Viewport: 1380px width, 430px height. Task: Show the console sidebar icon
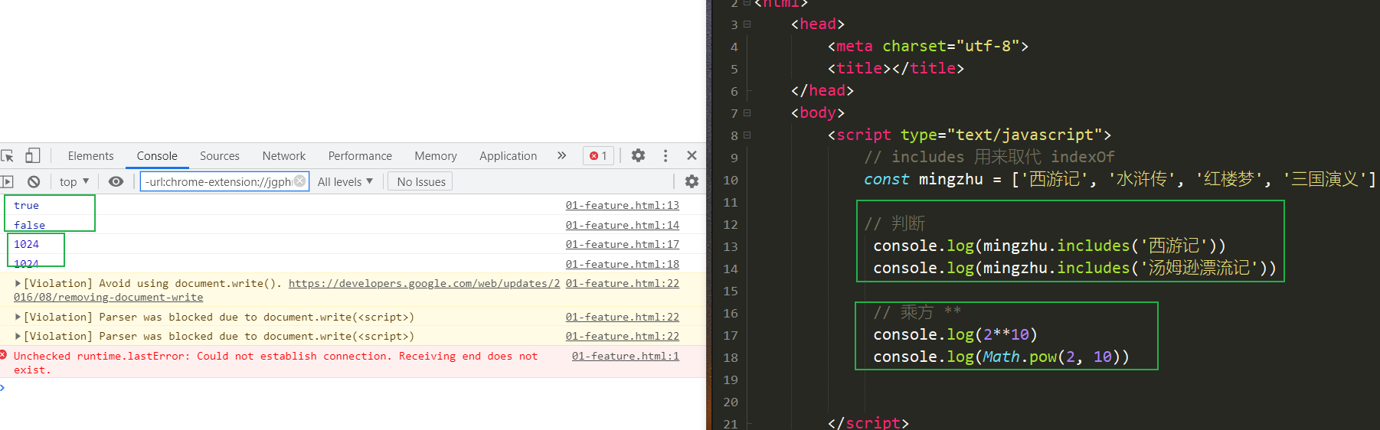click(7, 181)
